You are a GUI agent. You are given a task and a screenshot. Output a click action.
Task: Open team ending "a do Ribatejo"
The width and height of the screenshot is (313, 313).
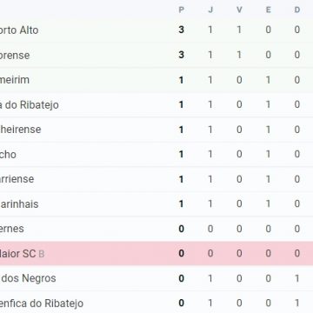pyautogui.click(x=30, y=105)
